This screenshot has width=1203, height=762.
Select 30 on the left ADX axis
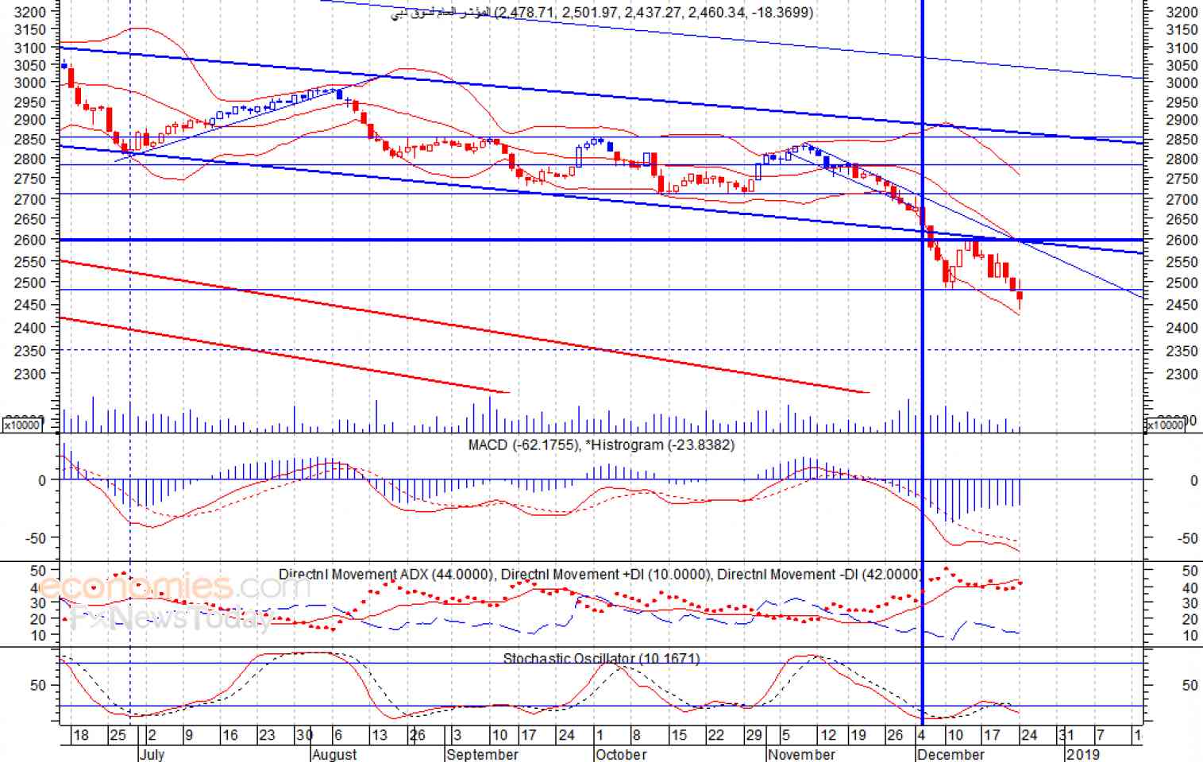(x=37, y=604)
